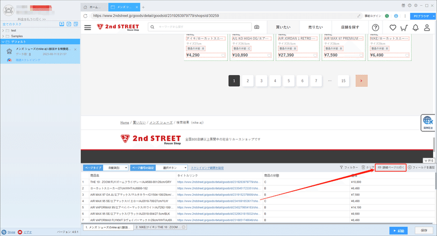Click the pencil edit icon in the address bar
The width and height of the screenshot is (437, 236).
[359, 16]
